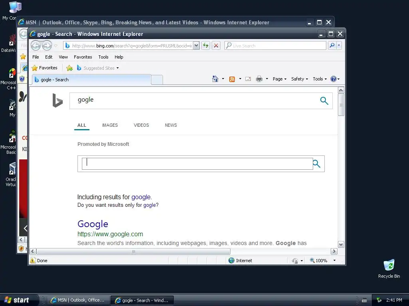Click Add to Favorites Bar icon

point(69,68)
